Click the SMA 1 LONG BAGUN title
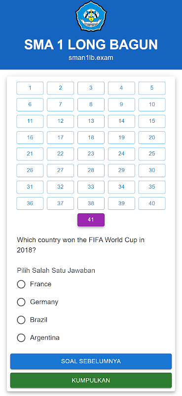The height and width of the screenshot is (396, 182). tap(91, 45)
